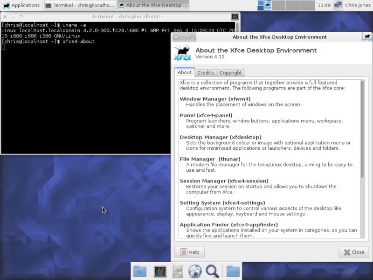Close the Terminal window
Viewport: 373px width, 280px height.
coord(5,17)
